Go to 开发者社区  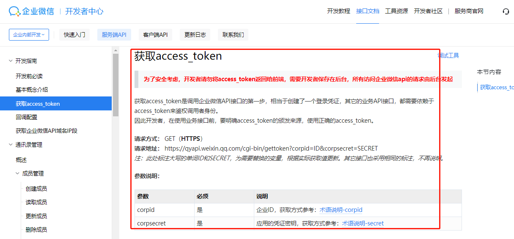(x=428, y=11)
